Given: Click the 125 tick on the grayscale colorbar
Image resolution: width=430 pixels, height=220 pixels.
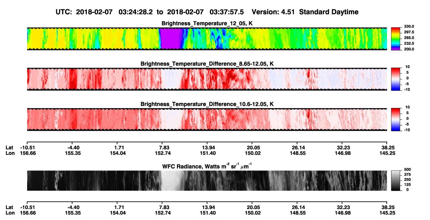Looking at the screenshot, I should [408, 185].
